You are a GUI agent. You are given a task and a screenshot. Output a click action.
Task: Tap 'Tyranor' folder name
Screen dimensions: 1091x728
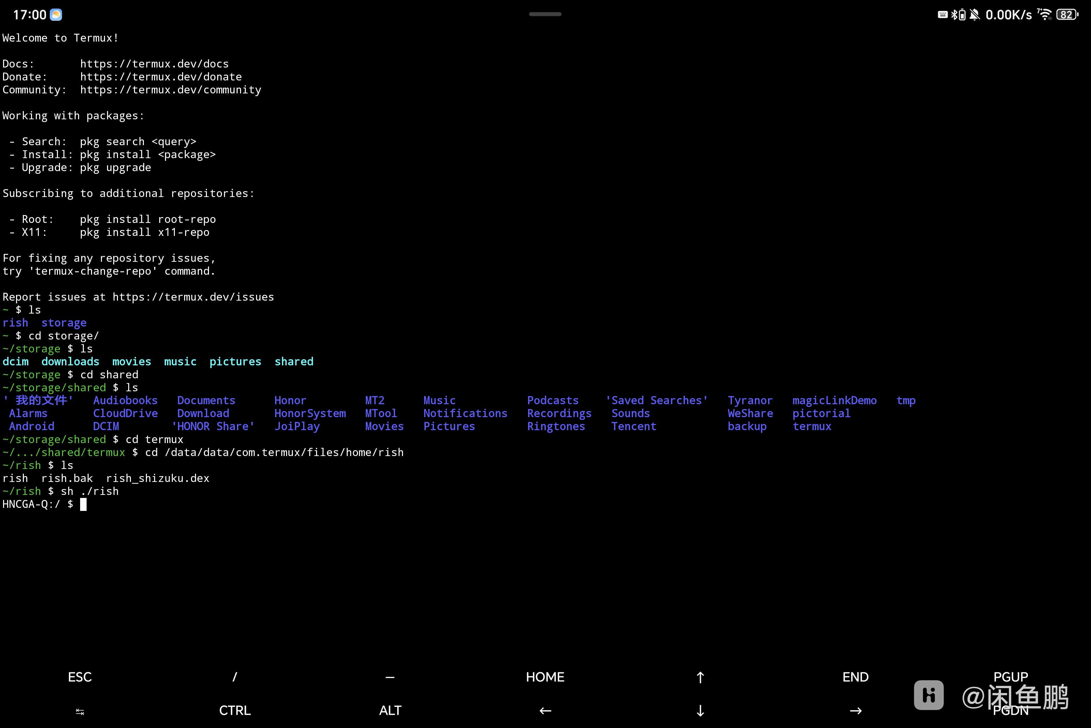pyautogui.click(x=750, y=400)
